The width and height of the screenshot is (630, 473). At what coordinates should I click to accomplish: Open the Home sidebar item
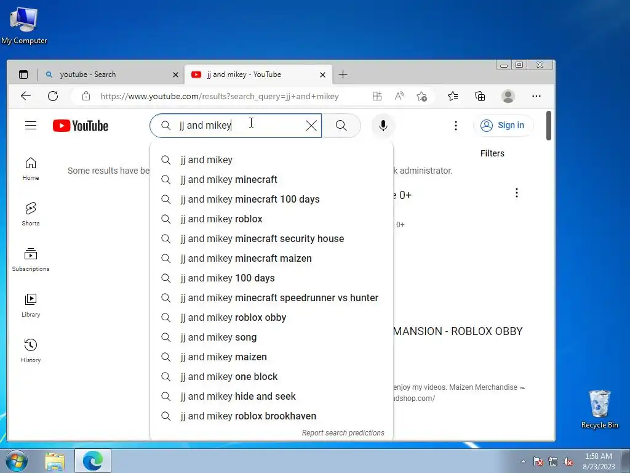(31, 169)
